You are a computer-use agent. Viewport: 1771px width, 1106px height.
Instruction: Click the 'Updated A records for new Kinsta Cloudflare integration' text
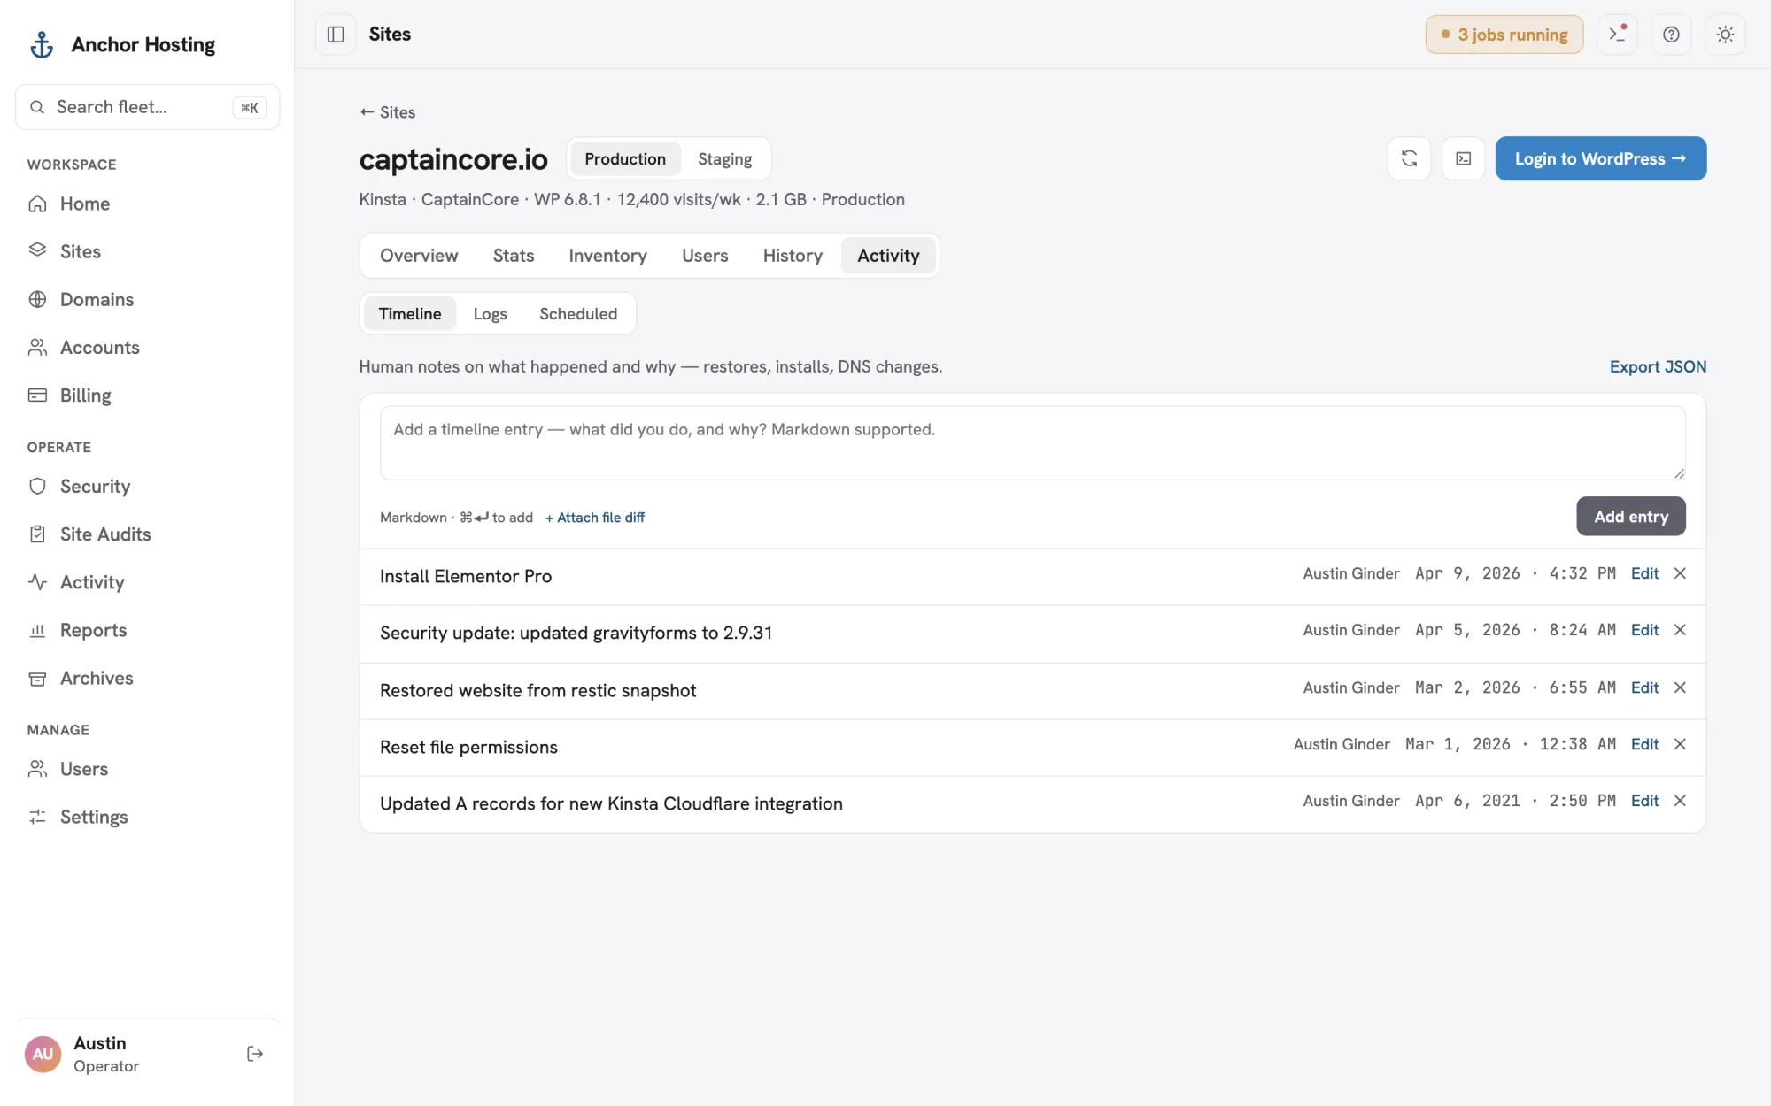pos(611,804)
